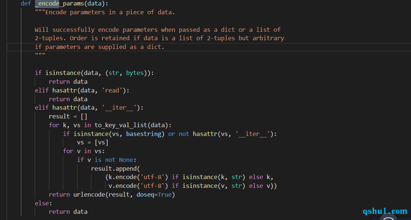This screenshot has height=220, width=411.
Task: Click v.encode('utf-8') expression
Action: pos(138,186)
